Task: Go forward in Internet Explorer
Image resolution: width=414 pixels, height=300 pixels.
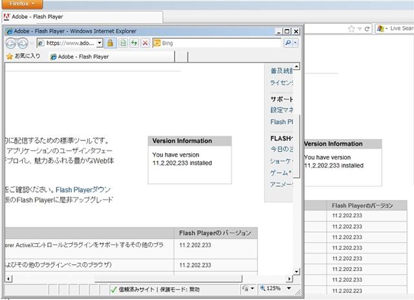Action: [23, 43]
